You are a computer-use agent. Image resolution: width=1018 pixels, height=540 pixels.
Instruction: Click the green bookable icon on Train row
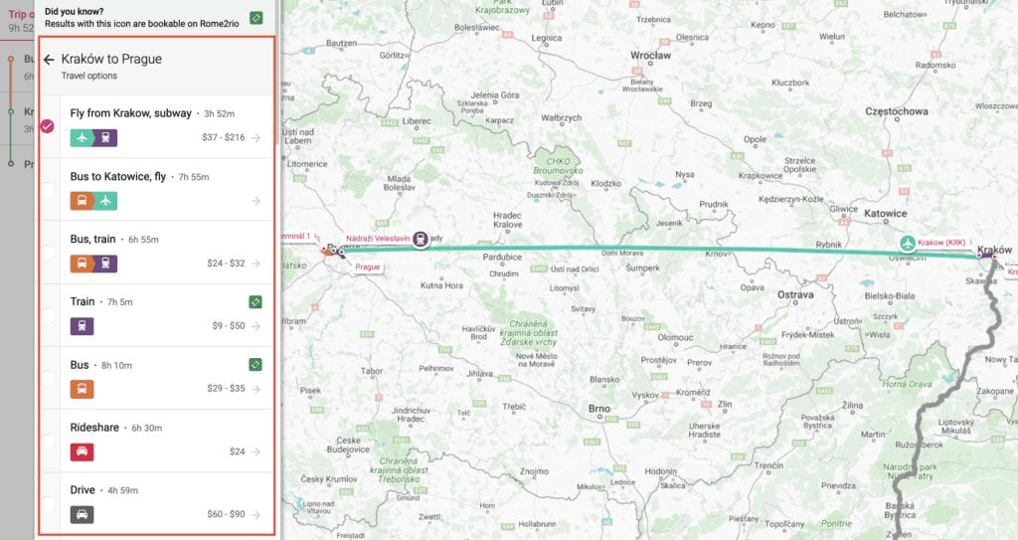[x=255, y=301]
